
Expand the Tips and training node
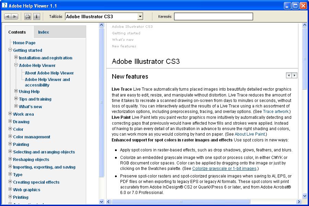16,99
